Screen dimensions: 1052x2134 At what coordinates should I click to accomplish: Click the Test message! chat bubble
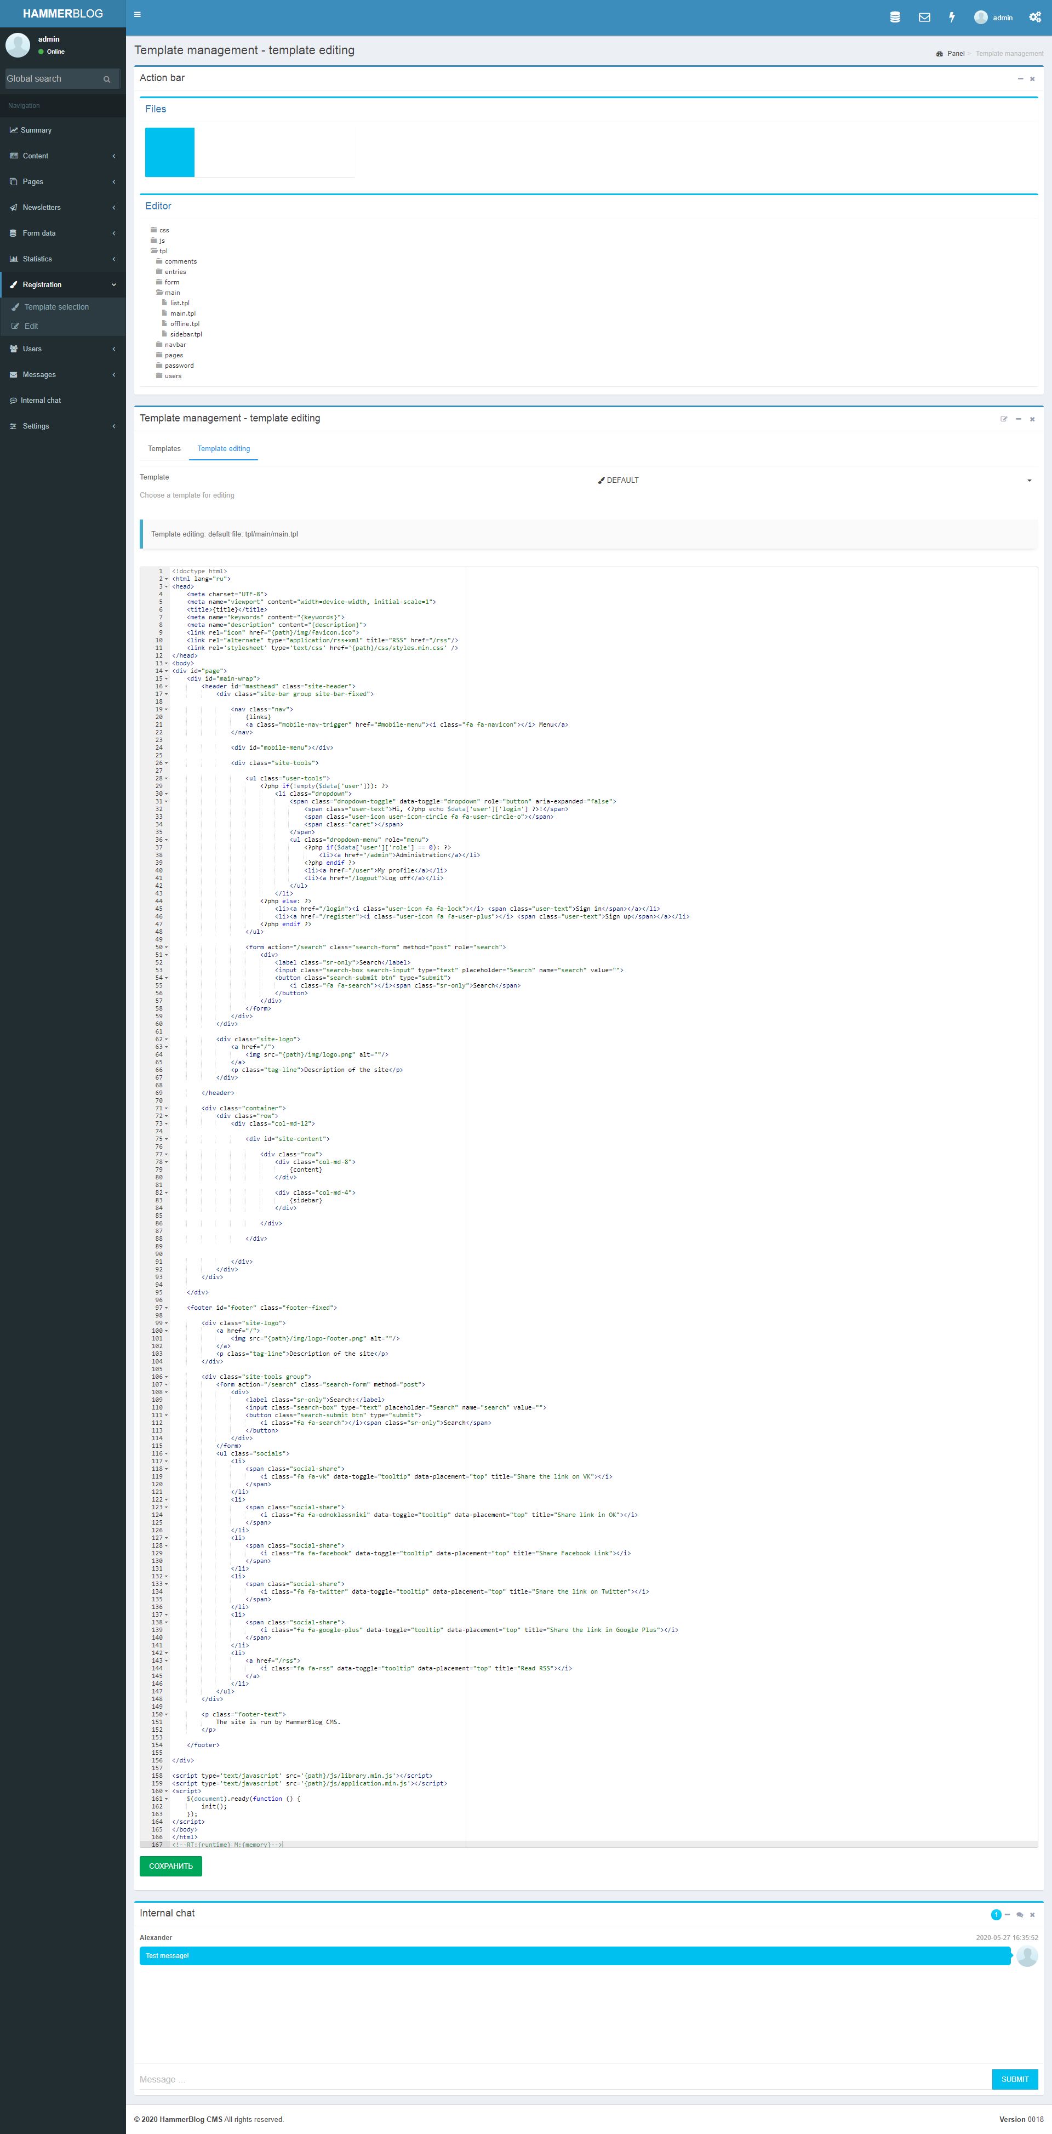575,1956
